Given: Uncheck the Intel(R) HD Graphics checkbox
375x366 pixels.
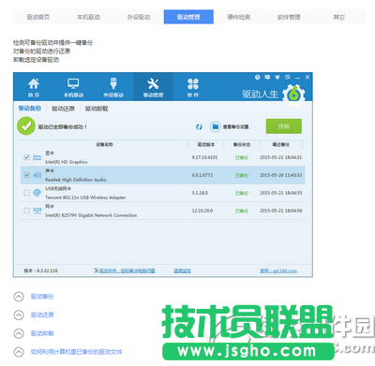Looking at the screenshot, I should point(26,157).
